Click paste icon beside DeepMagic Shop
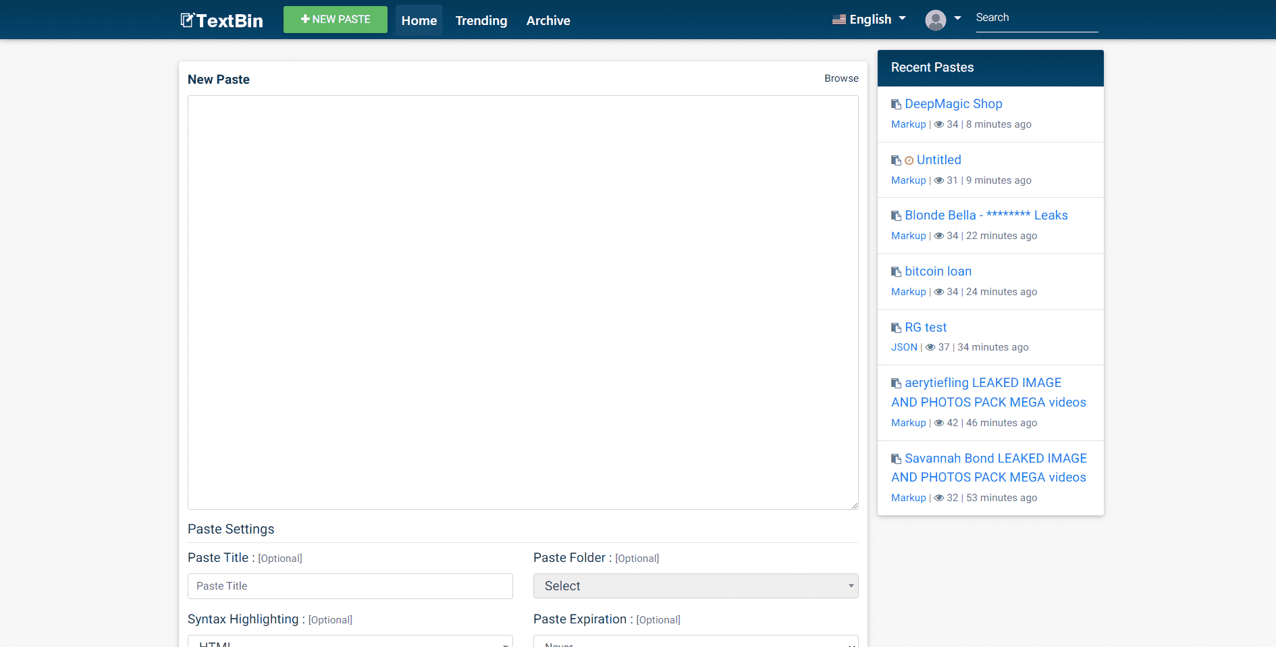Viewport: 1276px width, 647px height. (x=896, y=104)
